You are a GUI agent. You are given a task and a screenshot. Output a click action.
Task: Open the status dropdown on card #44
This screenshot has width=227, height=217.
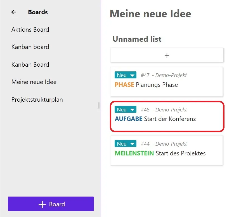point(132,143)
